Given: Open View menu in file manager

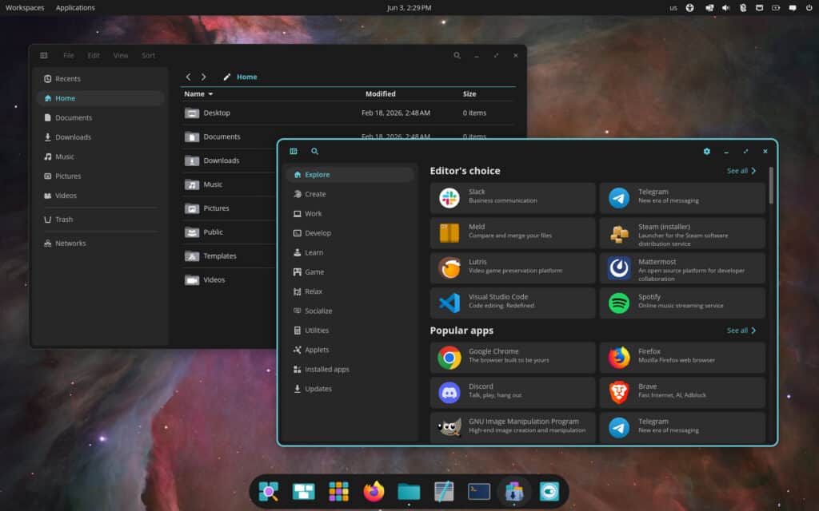Looking at the screenshot, I should 121,55.
